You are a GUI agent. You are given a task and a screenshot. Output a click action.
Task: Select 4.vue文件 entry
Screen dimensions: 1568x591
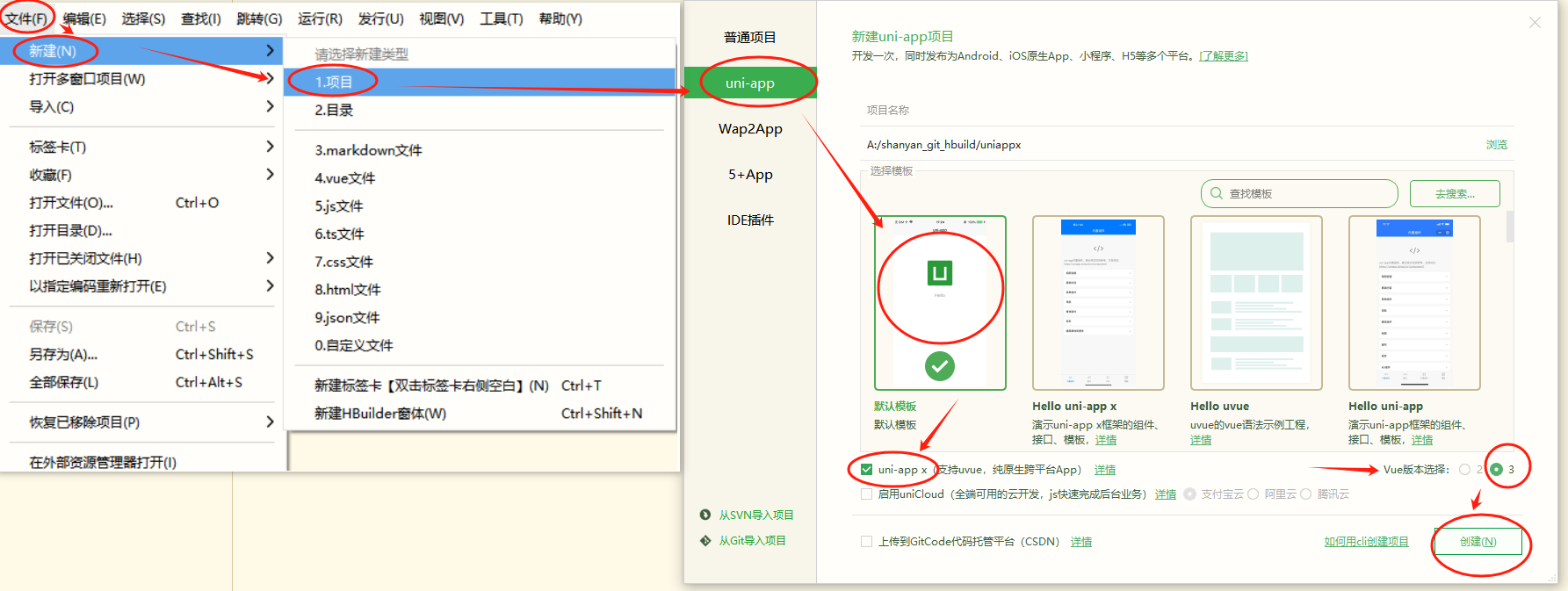coord(480,178)
